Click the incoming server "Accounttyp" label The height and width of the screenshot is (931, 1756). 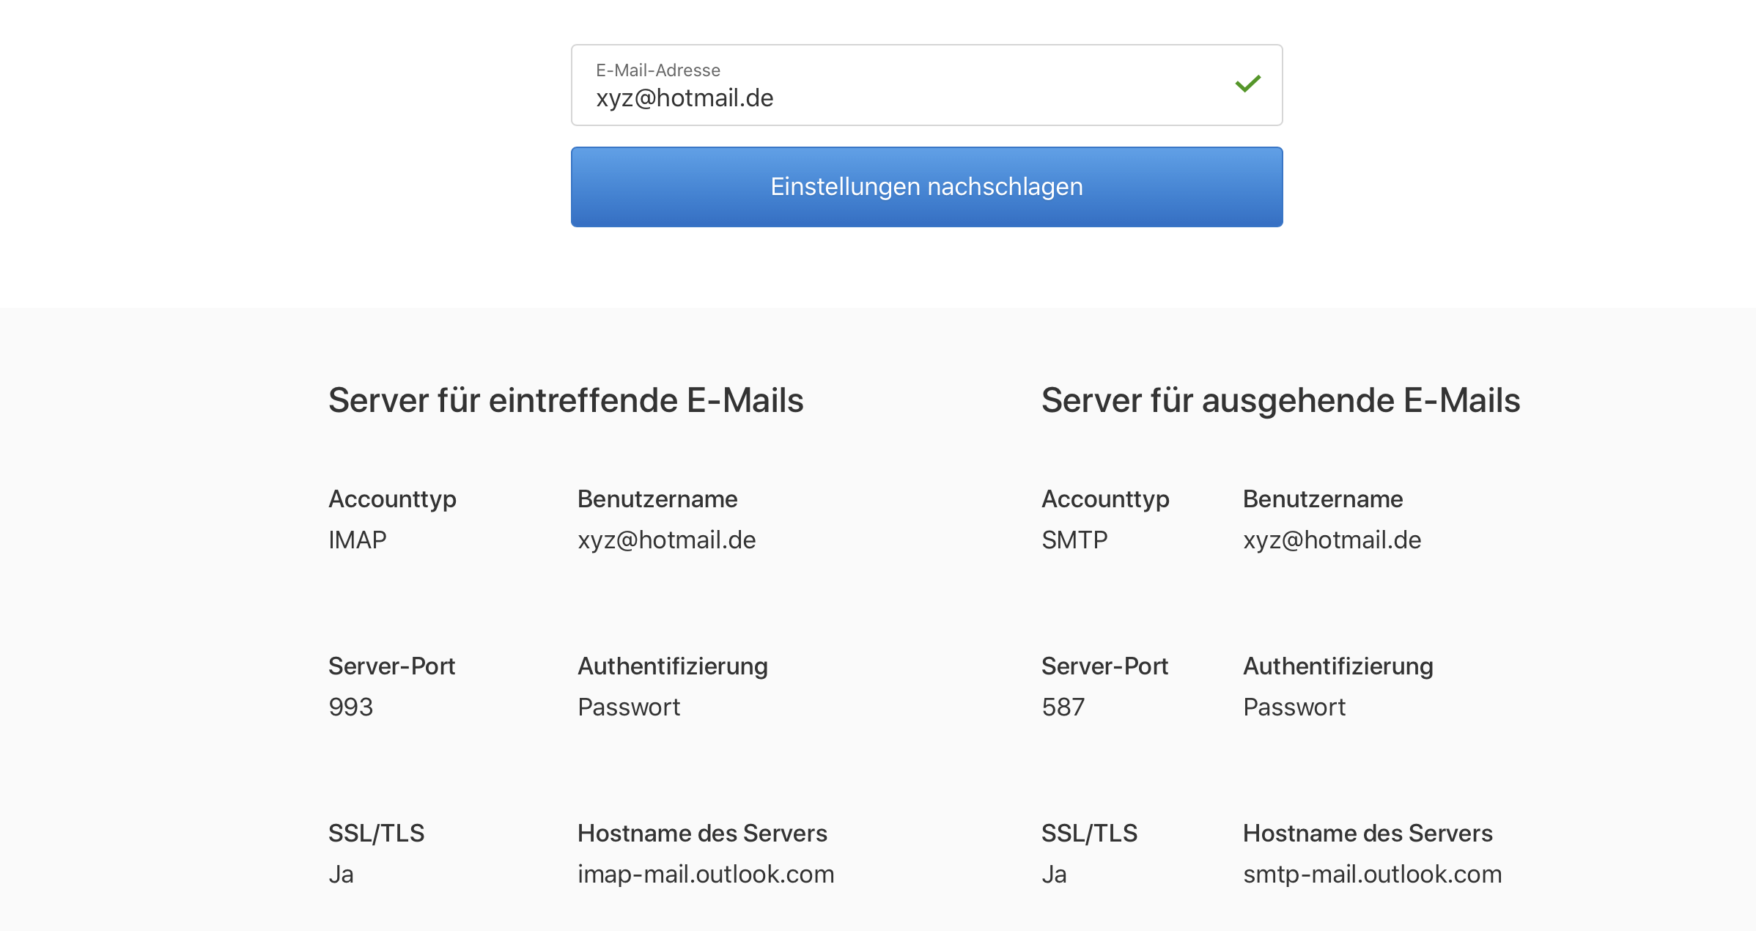click(x=392, y=499)
